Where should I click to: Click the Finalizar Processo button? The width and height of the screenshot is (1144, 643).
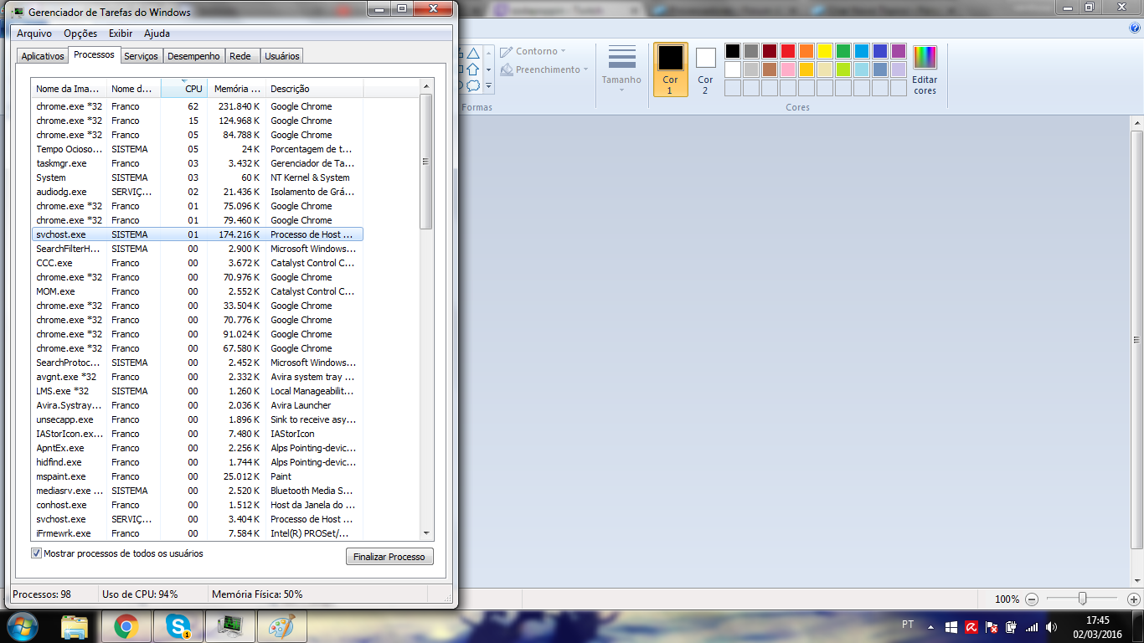point(389,557)
